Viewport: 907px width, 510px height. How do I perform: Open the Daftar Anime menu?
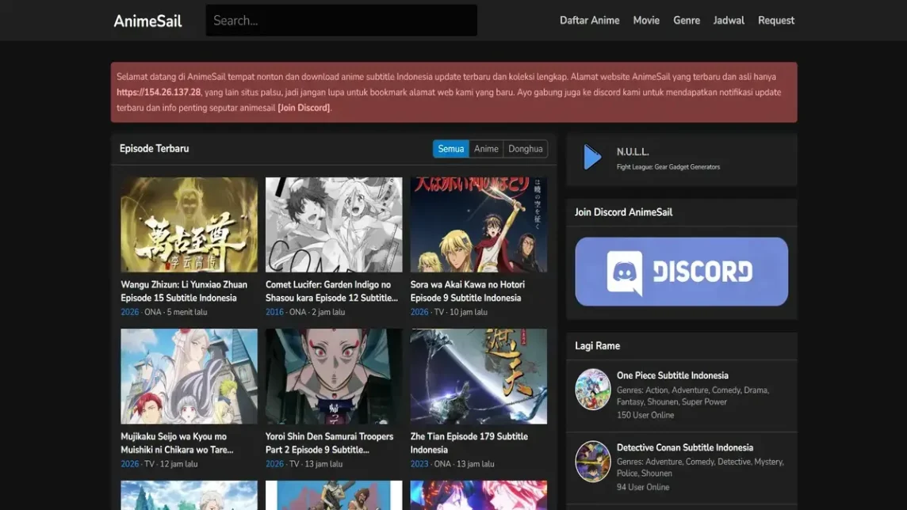(589, 21)
